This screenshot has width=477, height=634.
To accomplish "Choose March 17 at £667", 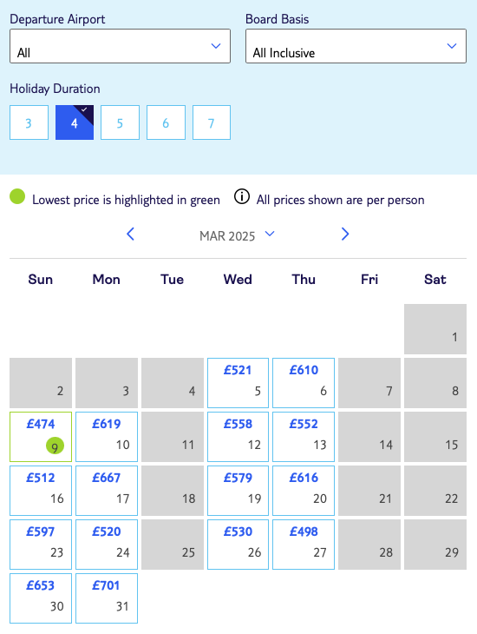I will pyautogui.click(x=107, y=491).
